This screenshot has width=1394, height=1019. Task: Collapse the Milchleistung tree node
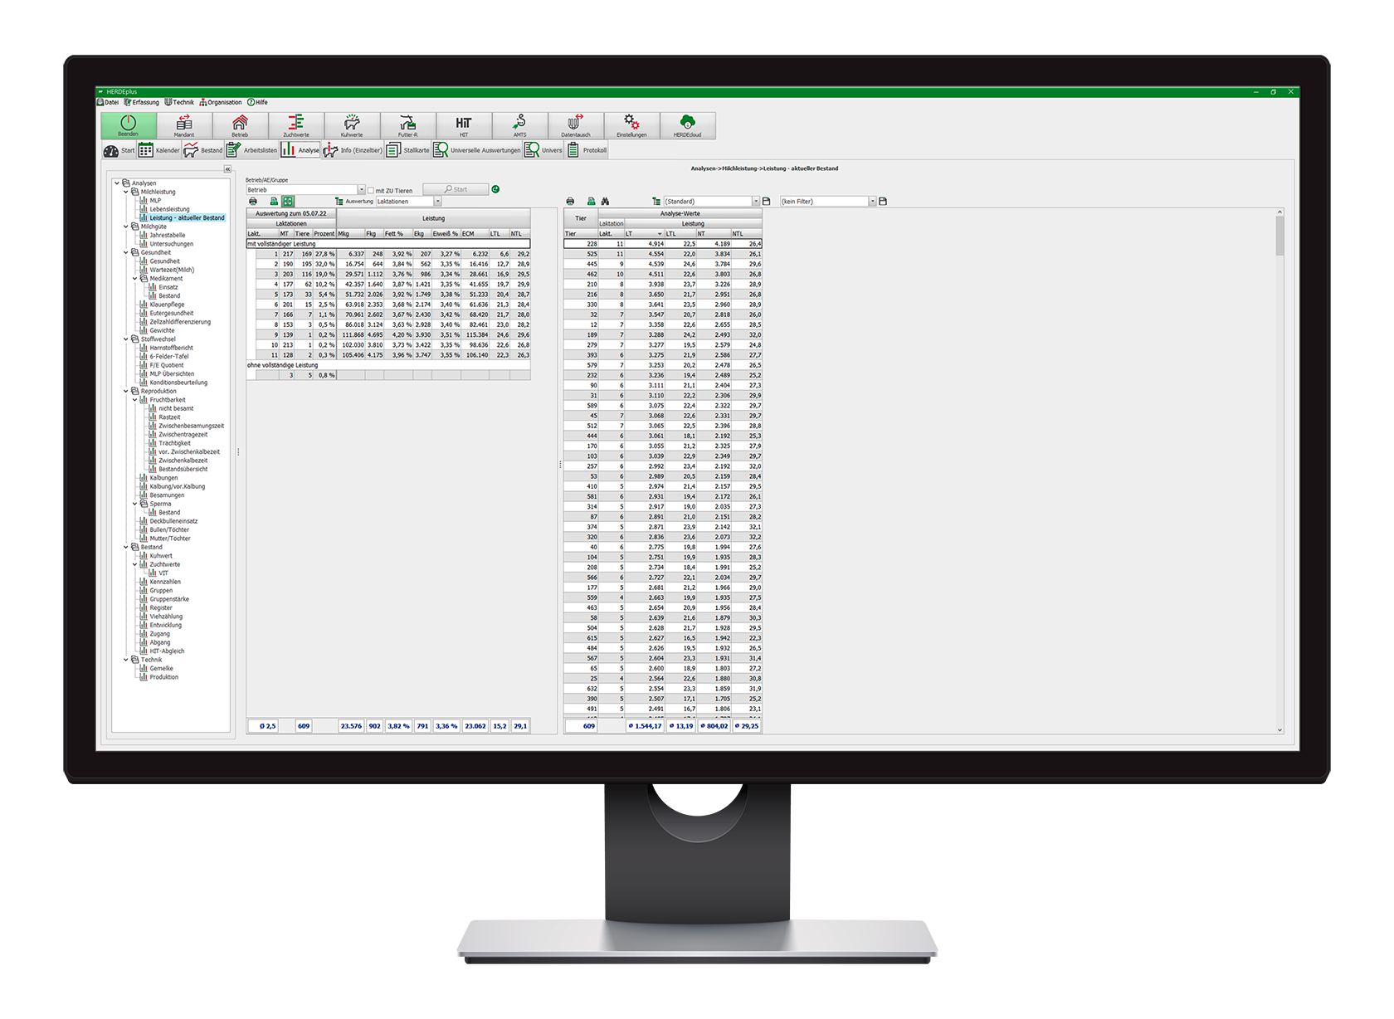(x=126, y=192)
